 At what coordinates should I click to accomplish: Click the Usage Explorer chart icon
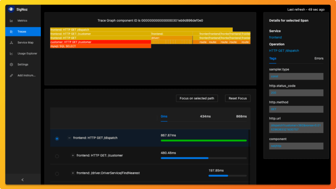[x=11, y=53]
